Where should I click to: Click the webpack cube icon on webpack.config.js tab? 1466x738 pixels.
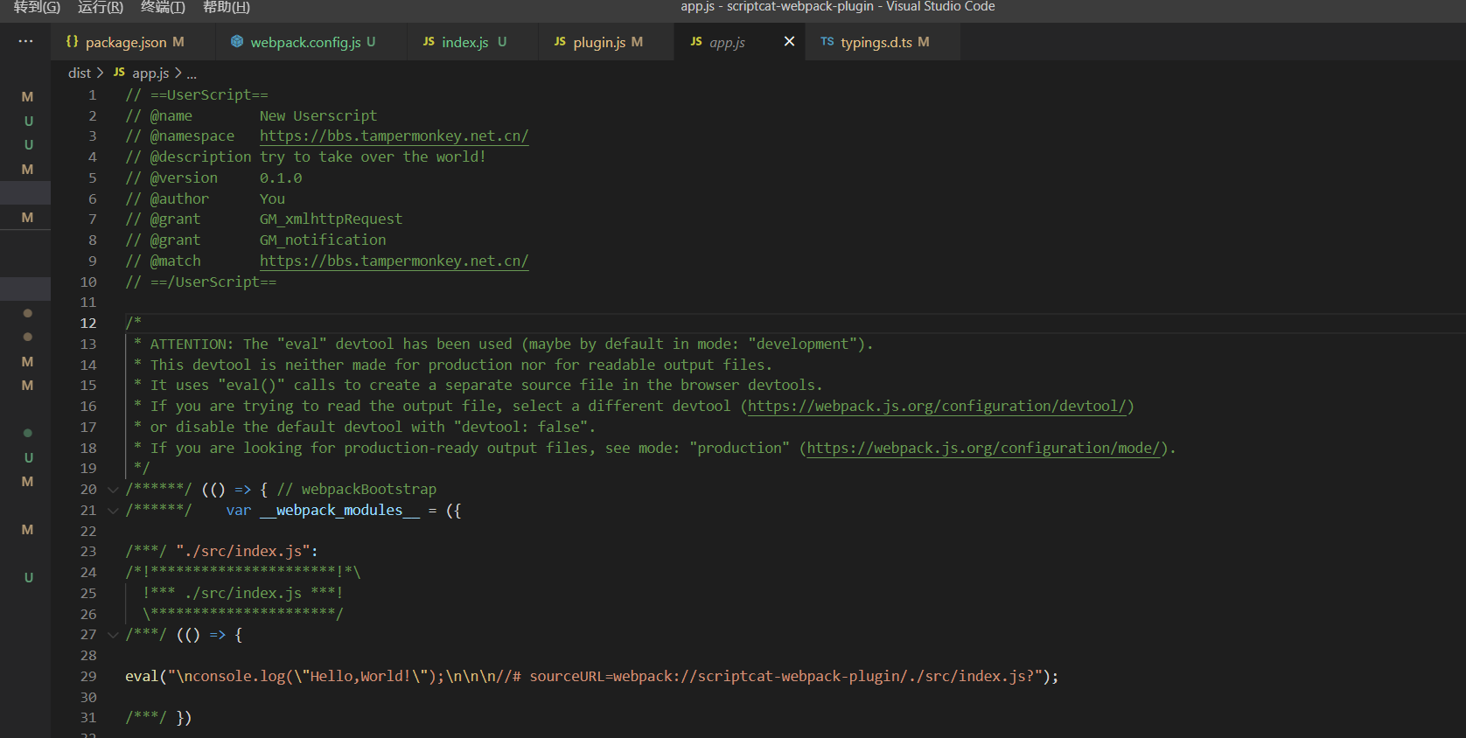(237, 41)
